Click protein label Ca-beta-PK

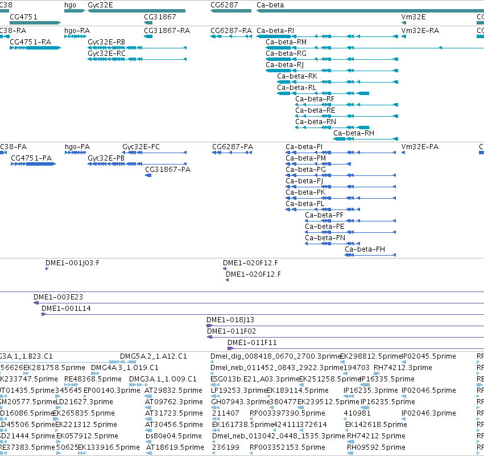[305, 192]
